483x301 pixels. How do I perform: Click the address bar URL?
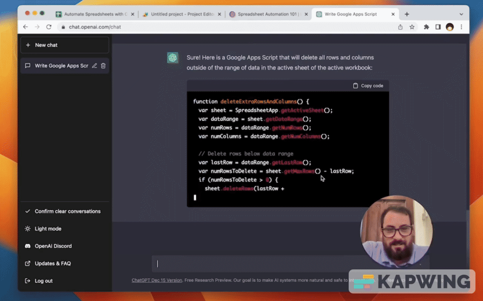point(95,27)
